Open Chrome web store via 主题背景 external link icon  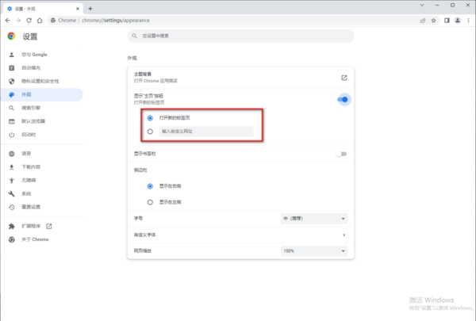pos(344,78)
